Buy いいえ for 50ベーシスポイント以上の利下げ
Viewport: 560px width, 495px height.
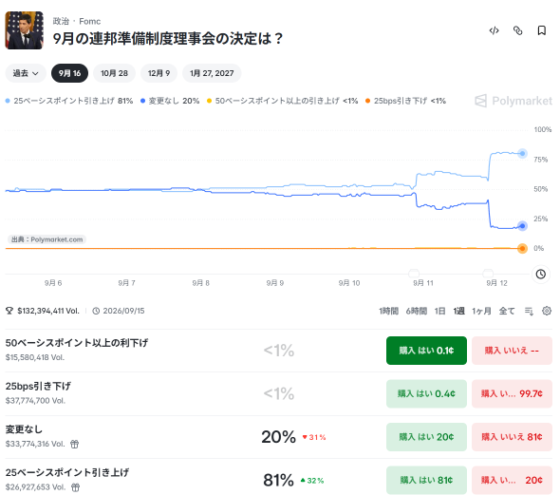512,351
